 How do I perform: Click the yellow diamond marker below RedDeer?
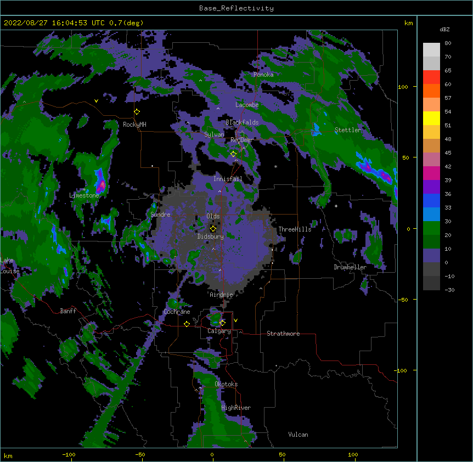click(x=233, y=154)
